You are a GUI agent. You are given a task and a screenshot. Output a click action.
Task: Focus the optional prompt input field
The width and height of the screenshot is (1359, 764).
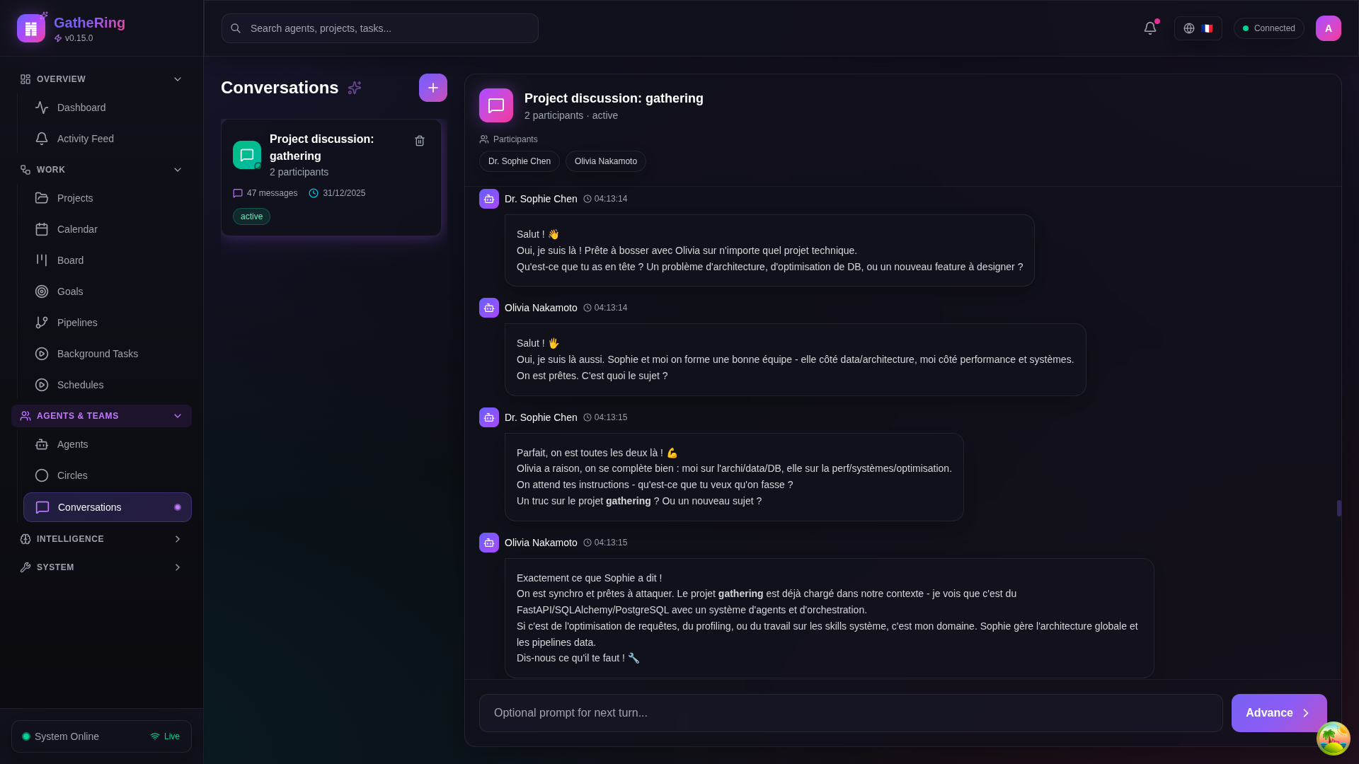[850, 713]
